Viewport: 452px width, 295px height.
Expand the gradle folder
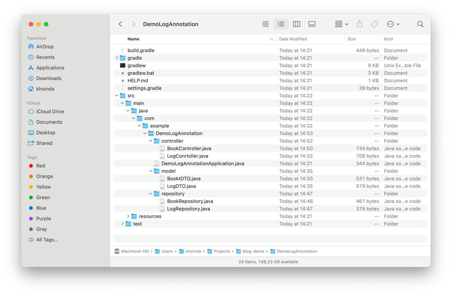pos(117,58)
